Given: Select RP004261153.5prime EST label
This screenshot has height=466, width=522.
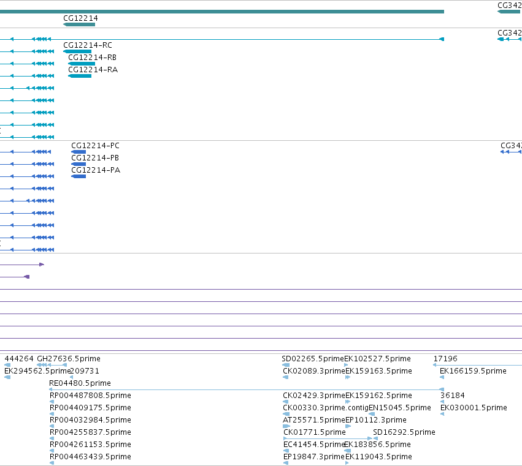Looking at the screenshot, I should point(90,445).
